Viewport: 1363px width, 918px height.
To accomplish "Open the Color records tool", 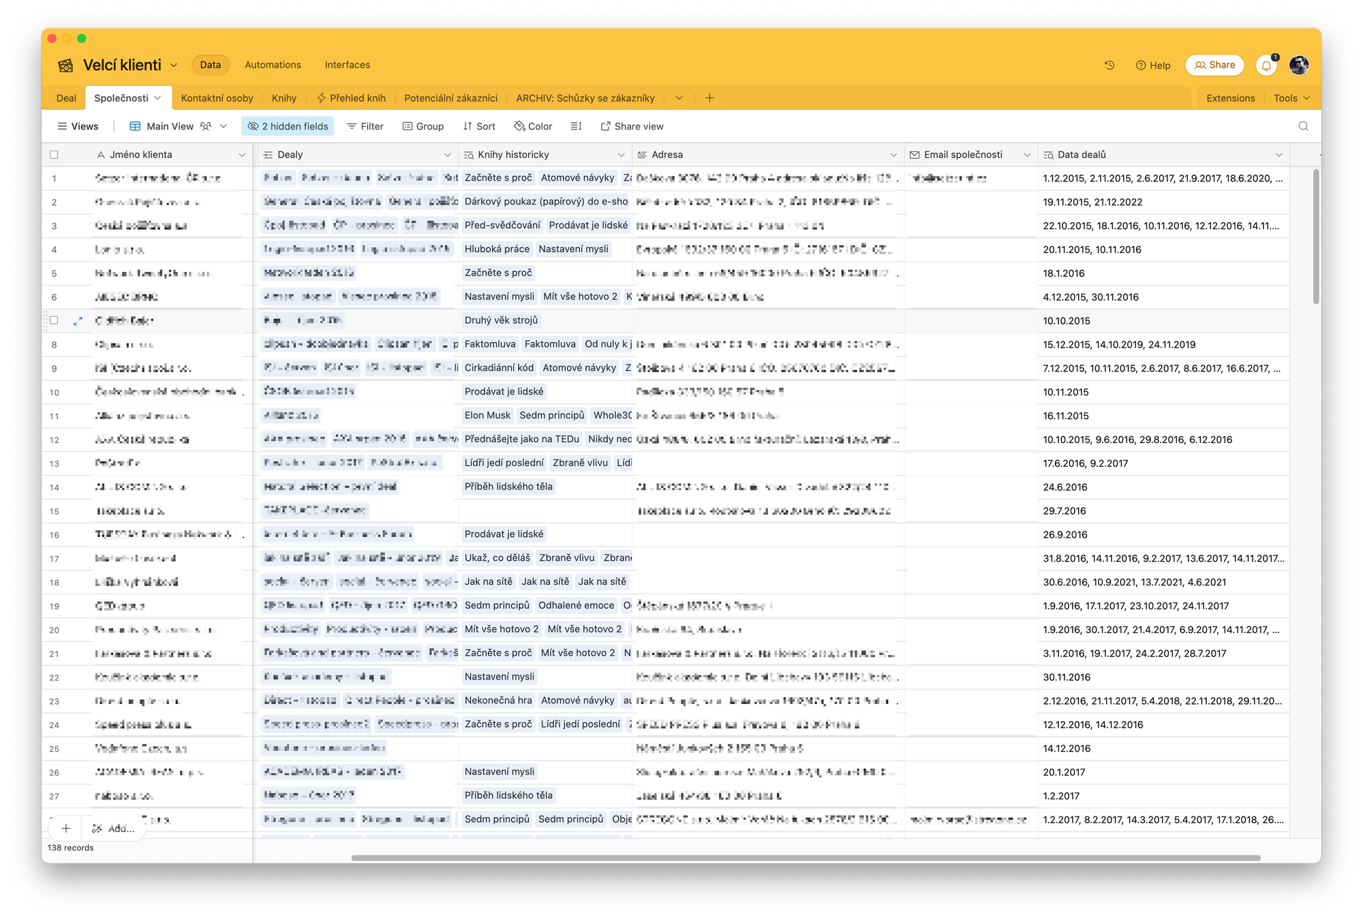I will (533, 126).
